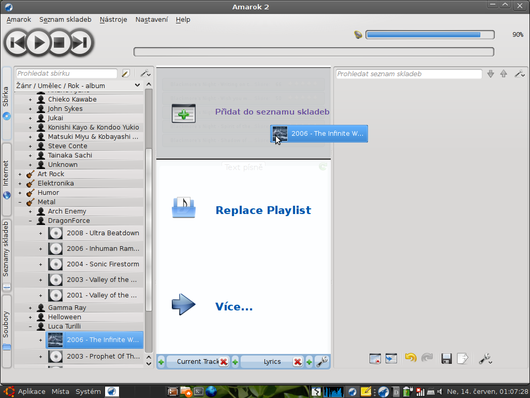Focus the Prohledat sbírku search field
The height and width of the screenshot is (398, 530).
(66, 73)
